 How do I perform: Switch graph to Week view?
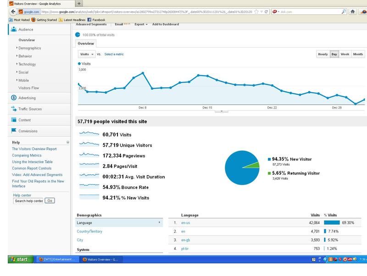(x=345, y=54)
